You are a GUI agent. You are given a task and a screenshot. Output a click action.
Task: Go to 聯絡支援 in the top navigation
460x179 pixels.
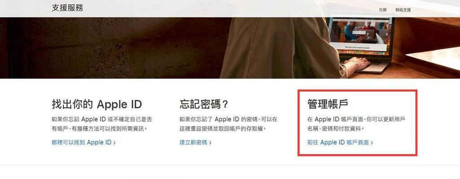click(403, 10)
